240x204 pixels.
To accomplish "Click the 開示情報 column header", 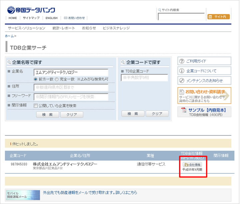I will [x=221, y=156].
